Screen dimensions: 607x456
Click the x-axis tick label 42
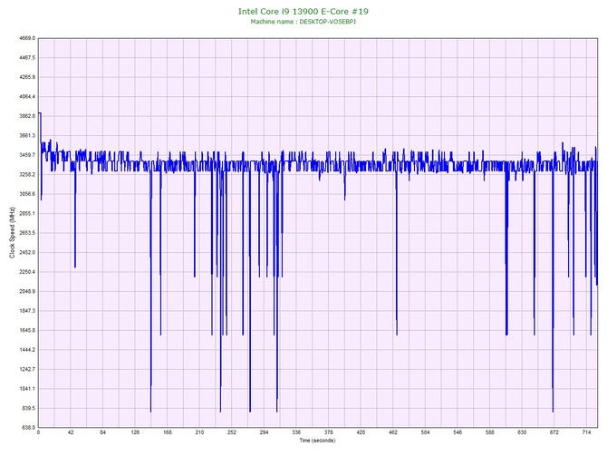tap(71, 432)
